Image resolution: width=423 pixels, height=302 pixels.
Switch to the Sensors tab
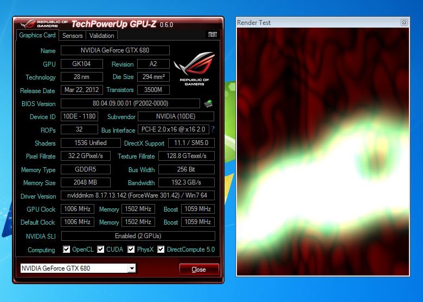click(72, 36)
